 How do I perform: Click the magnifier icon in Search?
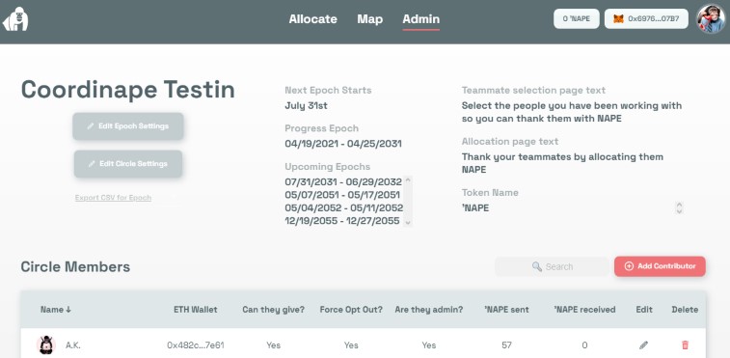(x=537, y=266)
